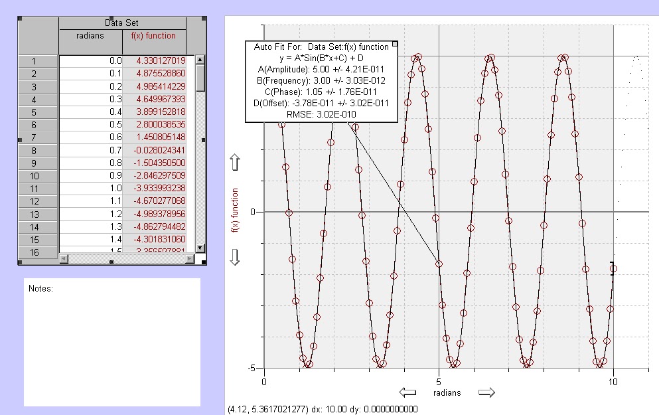Click the up arrow beside the y-axis
This screenshot has width=659, height=415.
(236, 160)
